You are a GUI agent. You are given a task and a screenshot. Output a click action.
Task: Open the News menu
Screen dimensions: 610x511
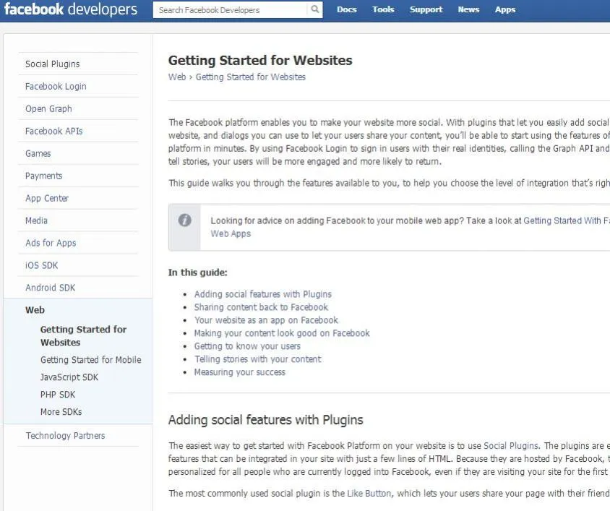point(468,9)
